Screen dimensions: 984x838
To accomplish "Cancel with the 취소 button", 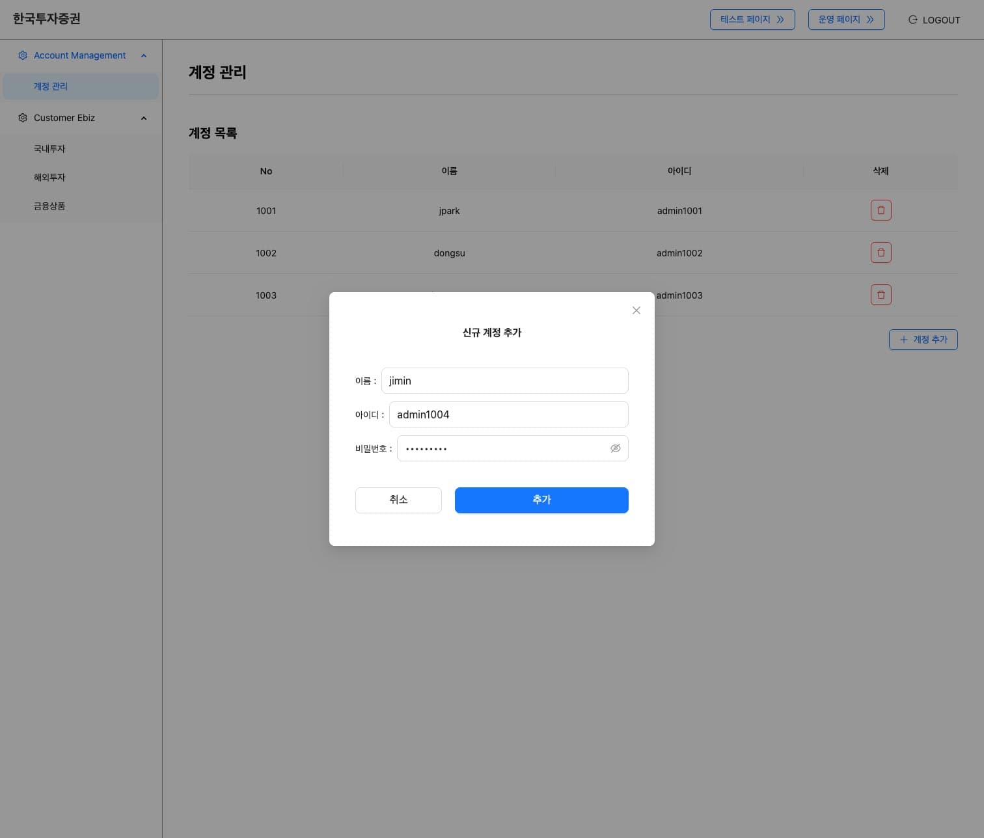I will pyautogui.click(x=398, y=500).
